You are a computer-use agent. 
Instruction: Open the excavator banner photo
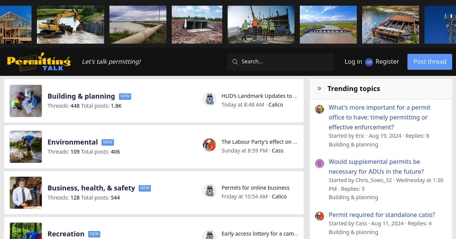(70, 25)
